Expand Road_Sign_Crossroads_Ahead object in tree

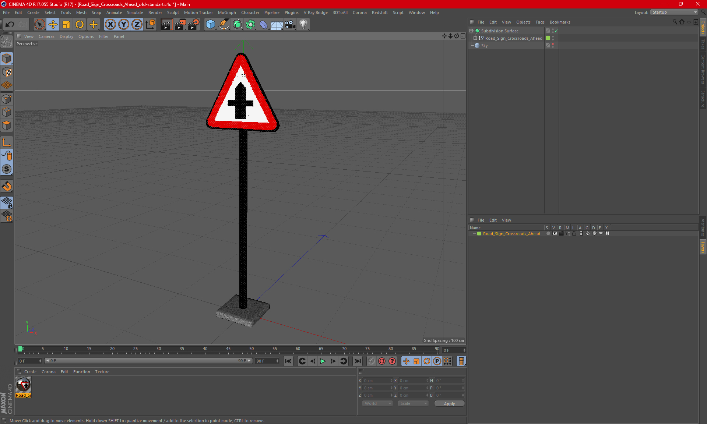coord(475,38)
